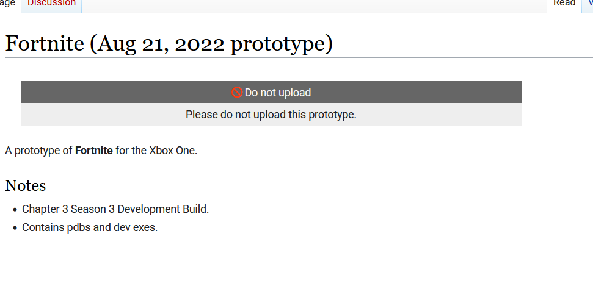This screenshot has height=300, width=593.
Task: Click the bullet before "Chapter 3 Season 3"
Action: [15, 210]
